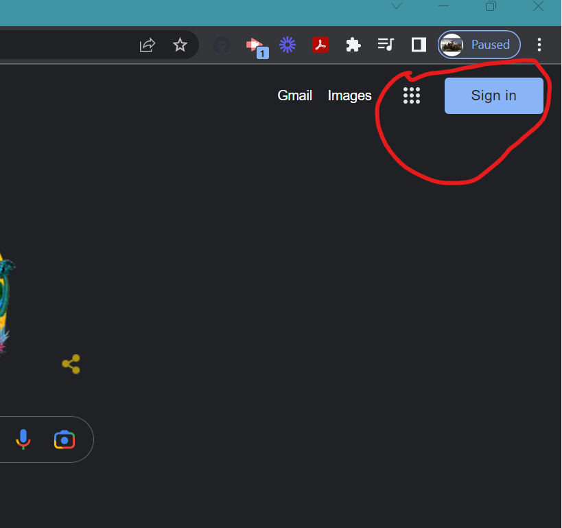562x528 pixels.
Task: Open the paused sync profile menu
Action: tap(478, 45)
